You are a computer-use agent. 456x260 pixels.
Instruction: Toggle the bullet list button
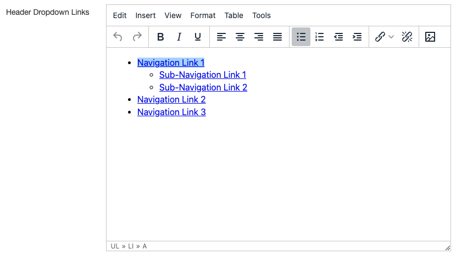pos(301,37)
